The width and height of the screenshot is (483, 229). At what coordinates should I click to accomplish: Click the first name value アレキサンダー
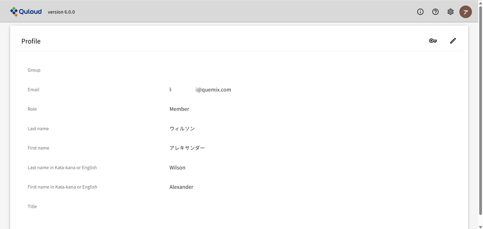click(x=187, y=148)
